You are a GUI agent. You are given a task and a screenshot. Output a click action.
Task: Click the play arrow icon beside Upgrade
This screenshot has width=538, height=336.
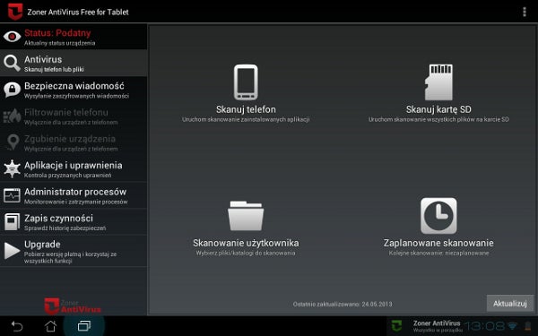tap(12, 251)
